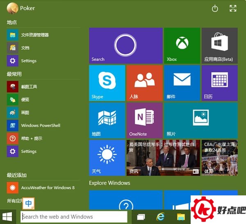This screenshot has width=246, height=224.
Task: Click the Cortana Search tile
Action: (x=125, y=45)
